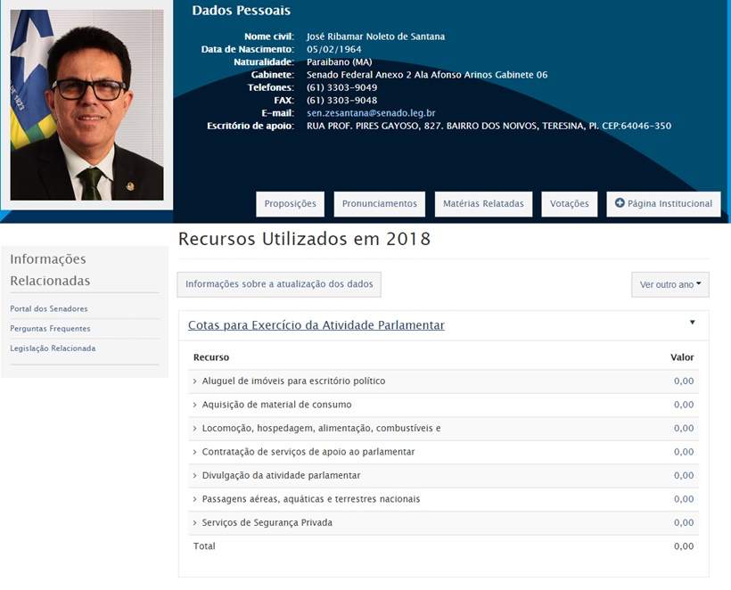This screenshot has width=731, height=590.
Task: Click the 0,00 value for Passagens aéreas
Action: [684, 499]
